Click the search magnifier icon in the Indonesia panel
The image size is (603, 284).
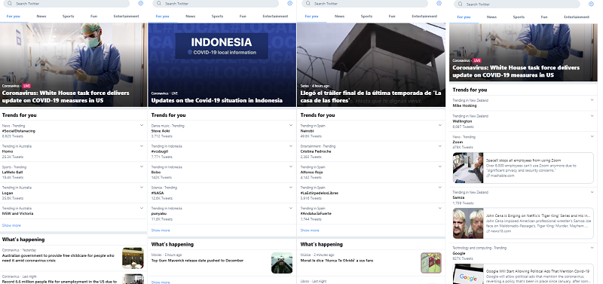(159, 4)
